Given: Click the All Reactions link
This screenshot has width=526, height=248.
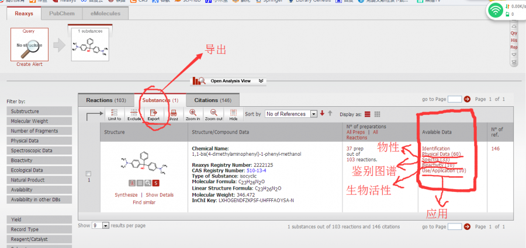Looking at the screenshot, I should [x=361, y=135].
